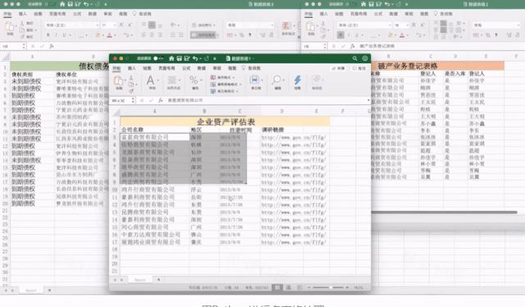
Task: Click Home icon in right 破产业务 window title bar
Action: [363, 4]
